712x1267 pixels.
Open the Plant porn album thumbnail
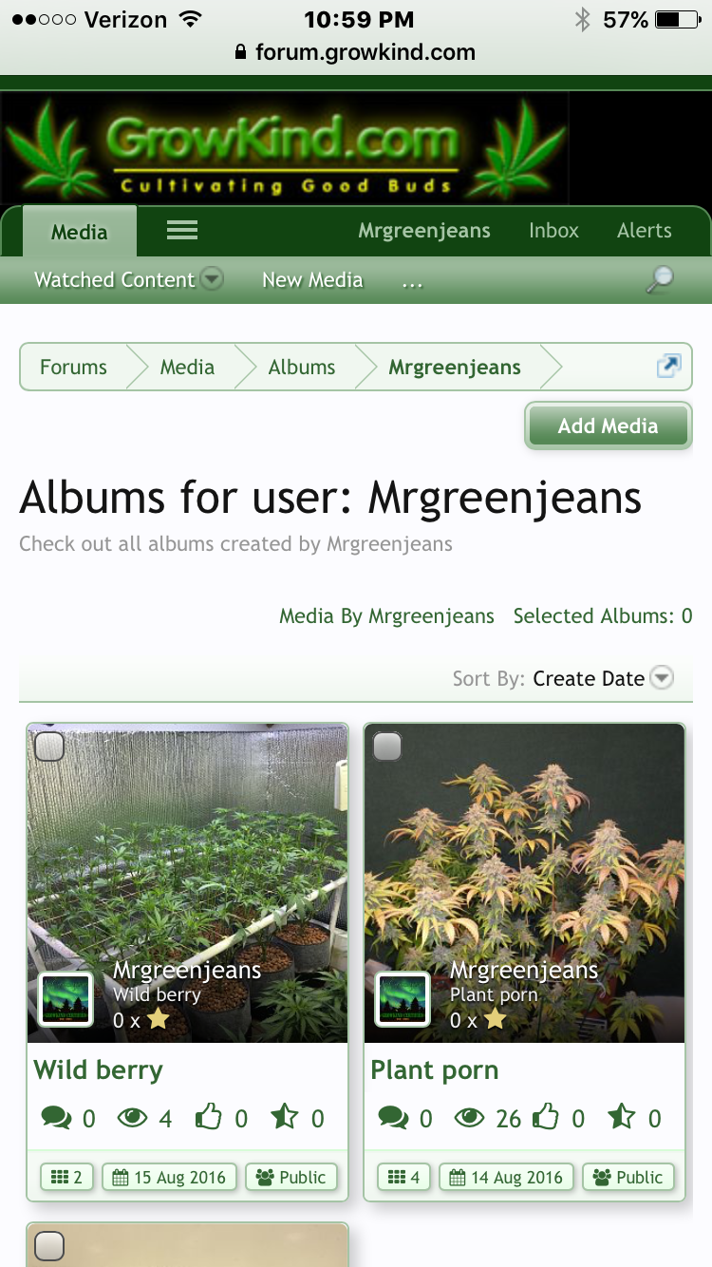524,883
